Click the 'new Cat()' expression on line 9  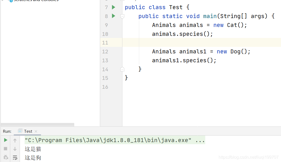click(229, 25)
